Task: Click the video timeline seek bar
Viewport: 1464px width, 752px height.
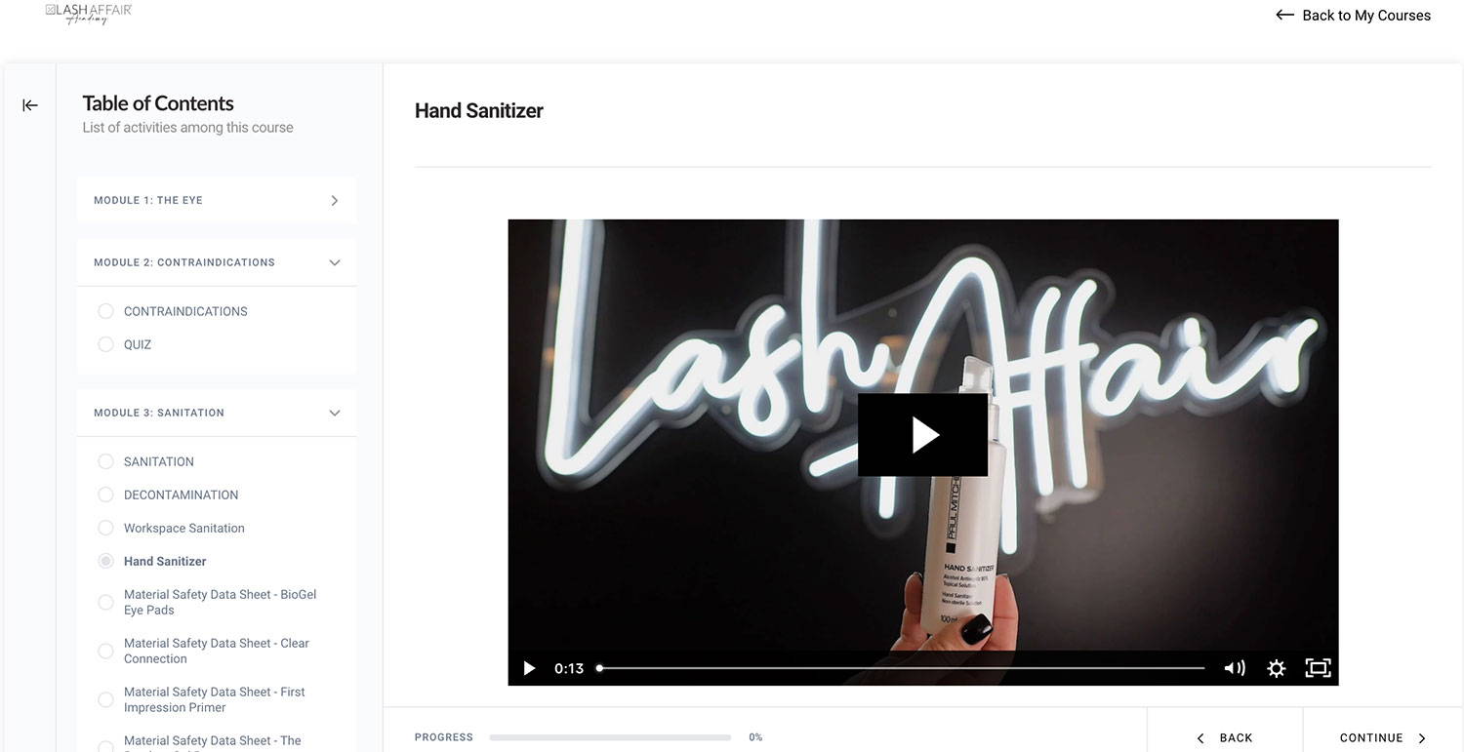Action: [x=901, y=668]
